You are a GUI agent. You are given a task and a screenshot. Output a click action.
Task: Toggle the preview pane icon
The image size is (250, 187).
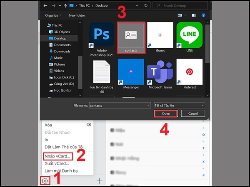click(x=194, y=15)
